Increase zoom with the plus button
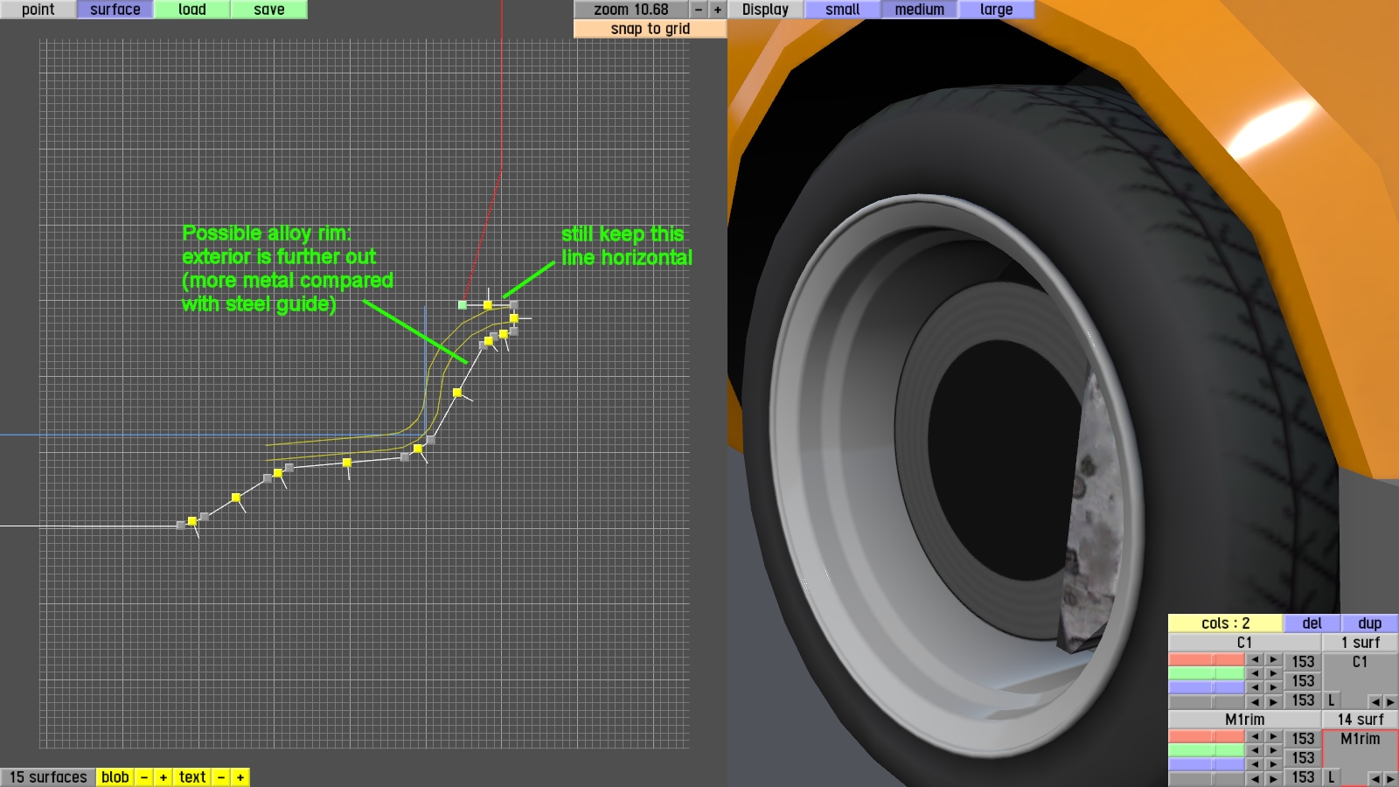The width and height of the screenshot is (1399, 787). coord(718,10)
